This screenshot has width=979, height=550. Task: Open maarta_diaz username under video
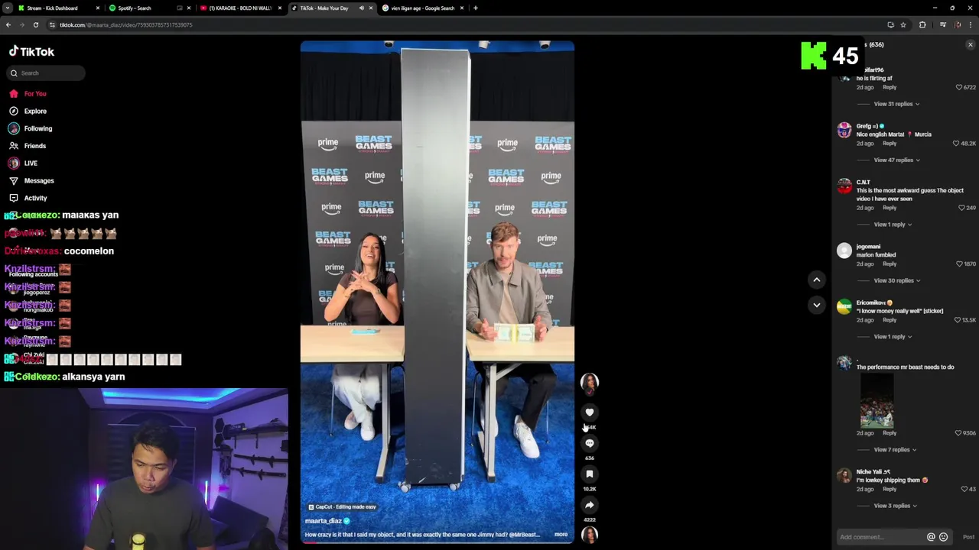[x=324, y=521]
